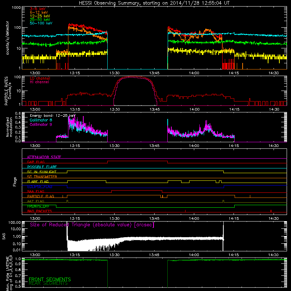
Task: Select the REAR SEGMENTS legend label
Action: [x=48, y=283]
